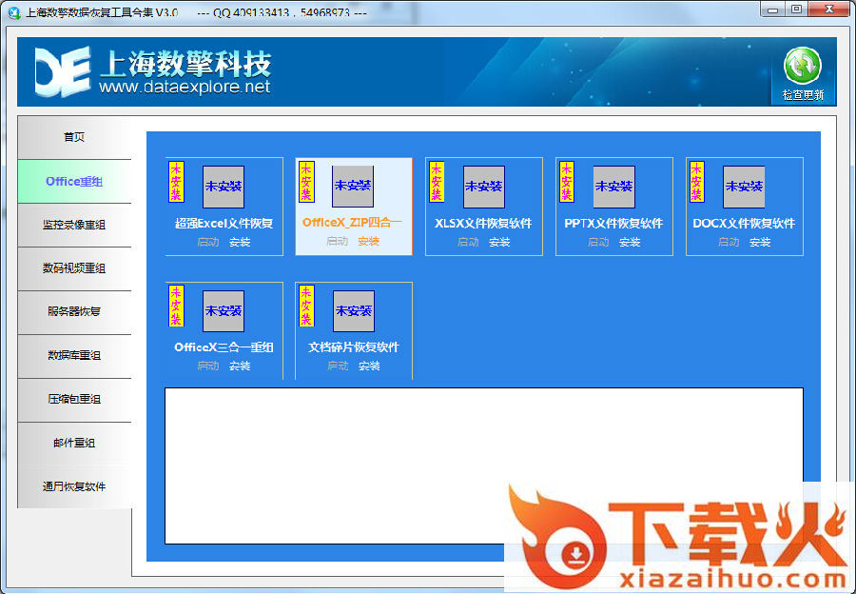Click 未安装 thumbnail for DOCX文件恢复软件
The image size is (856, 594).
click(x=744, y=187)
